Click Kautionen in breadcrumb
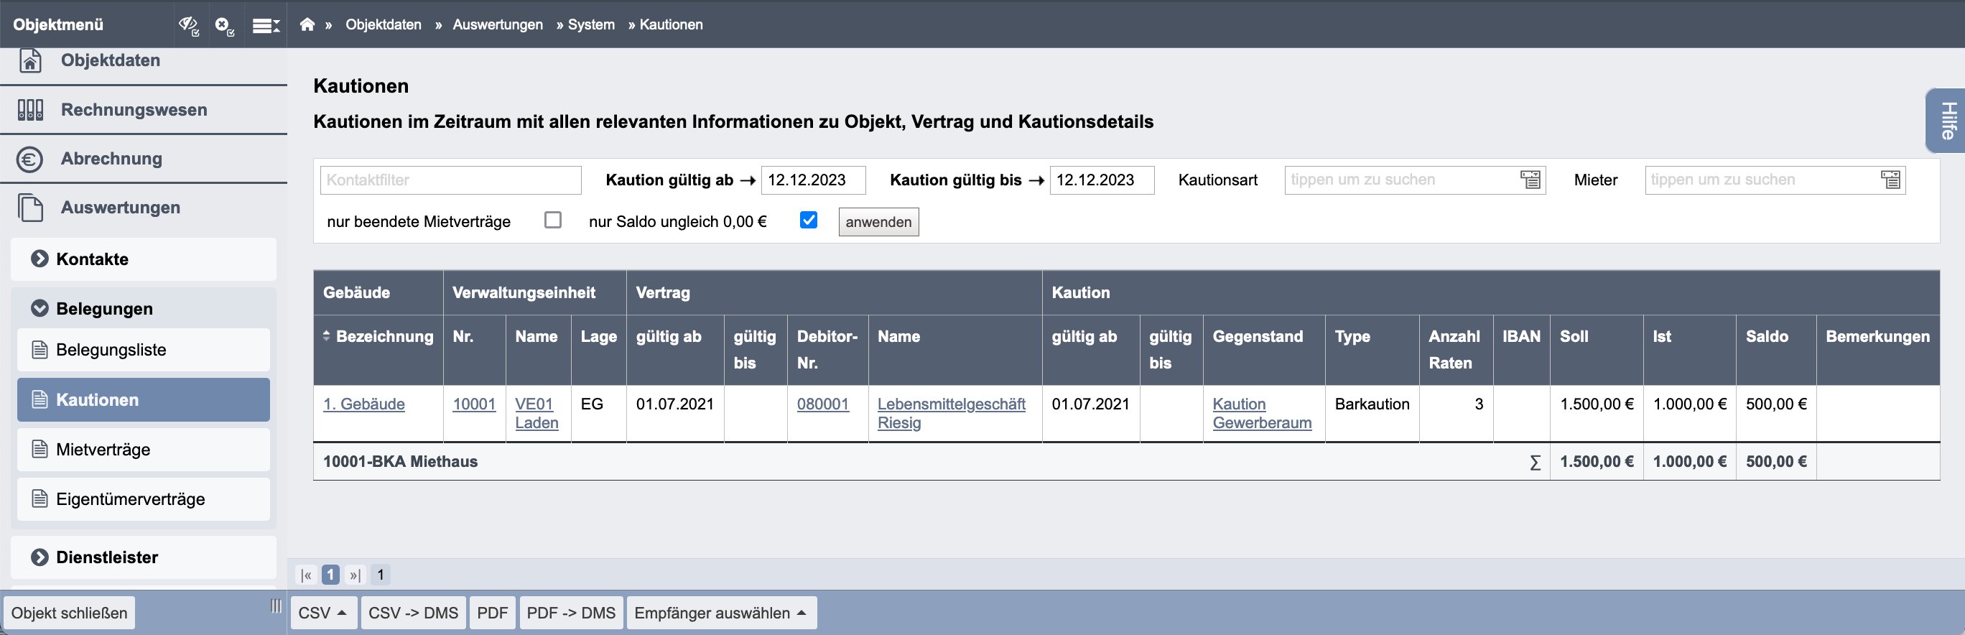 point(672,24)
